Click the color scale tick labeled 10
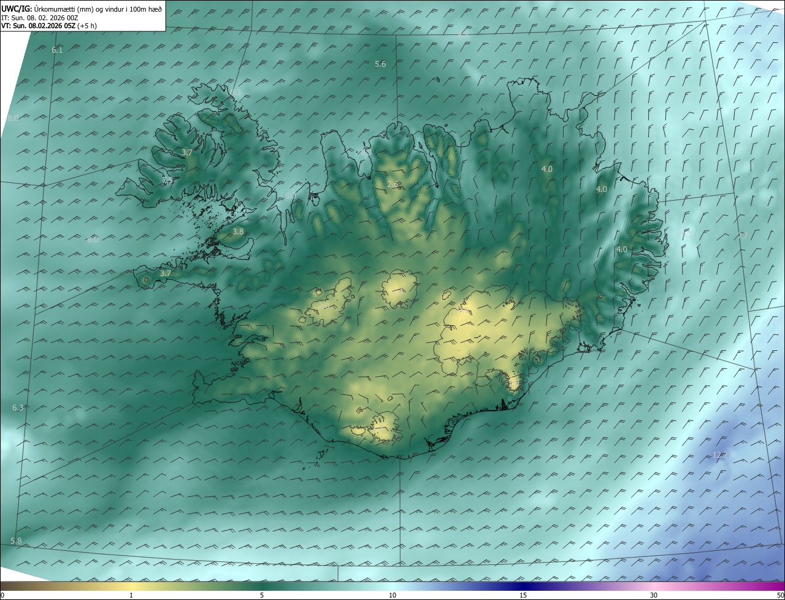Viewport: 785px width, 600px height. pyautogui.click(x=392, y=595)
